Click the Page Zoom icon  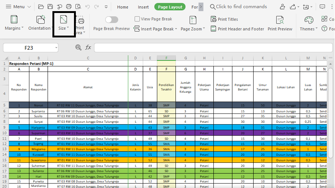click(193, 20)
